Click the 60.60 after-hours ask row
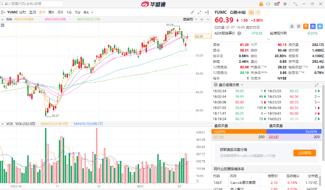 [294, 137]
